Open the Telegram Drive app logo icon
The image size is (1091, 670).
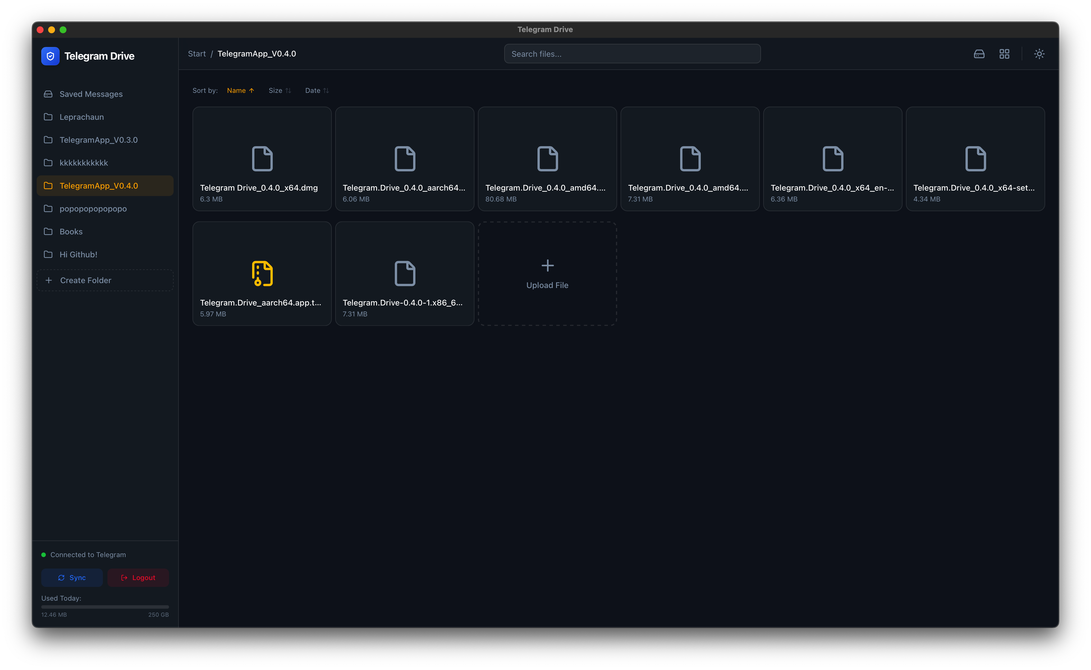coord(50,56)
